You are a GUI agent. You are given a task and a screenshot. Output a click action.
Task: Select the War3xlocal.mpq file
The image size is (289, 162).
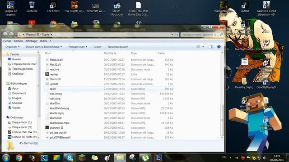pos(59,123)
